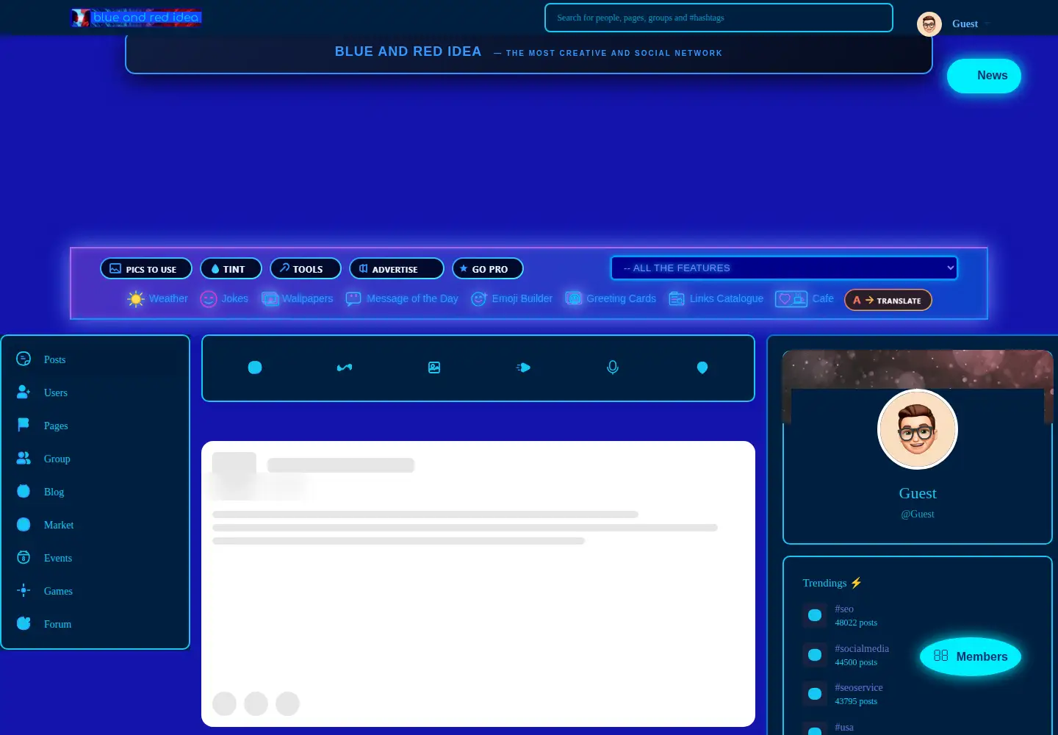Click the GO PRO button

(488, 269)
